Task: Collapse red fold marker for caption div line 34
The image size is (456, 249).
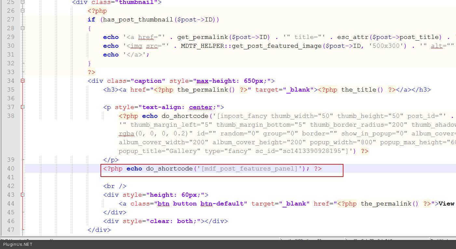Action: click(22, 81)
